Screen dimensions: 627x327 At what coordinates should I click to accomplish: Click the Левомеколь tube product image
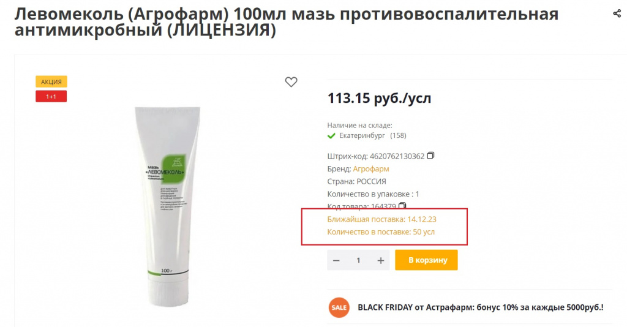(x=167, y=206)
